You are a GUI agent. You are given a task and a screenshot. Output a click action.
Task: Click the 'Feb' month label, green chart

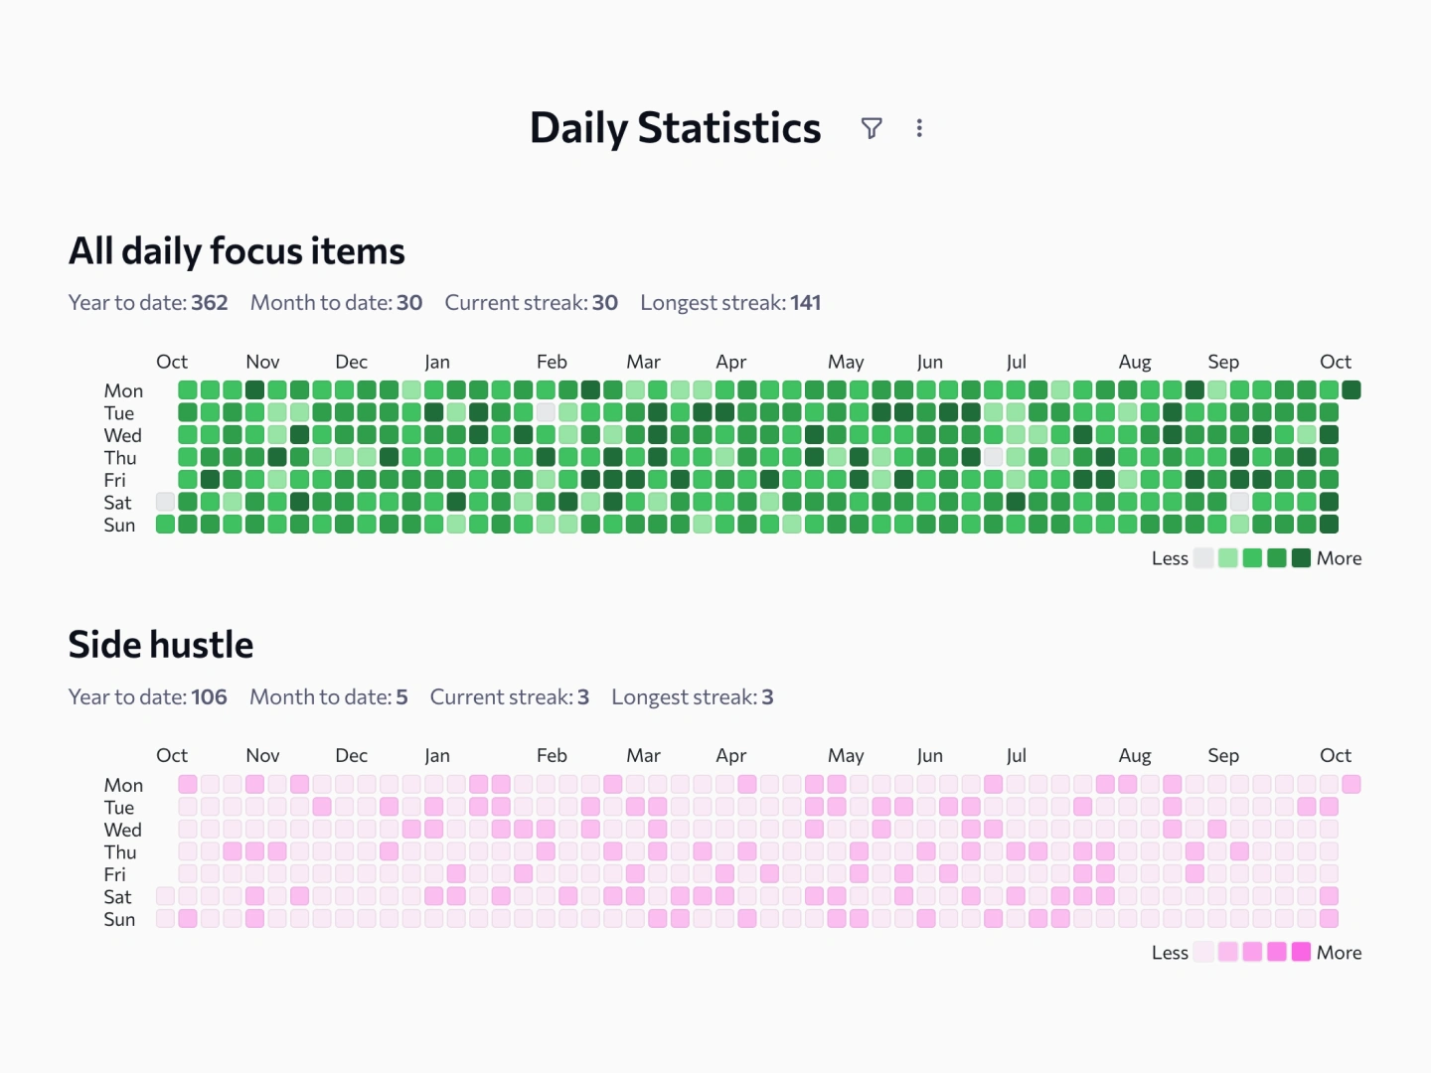point(552,362)
